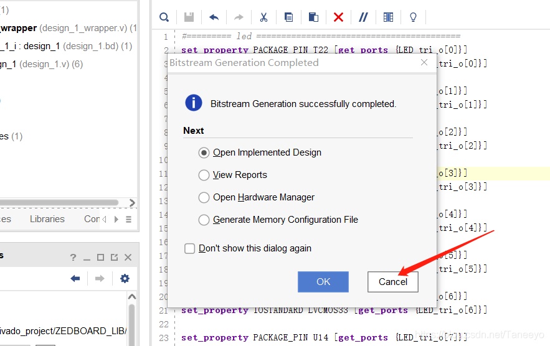Click line 21 IOSTANDARD LVCMOS33 text
The image size is (550, 346).
point(334,311)
